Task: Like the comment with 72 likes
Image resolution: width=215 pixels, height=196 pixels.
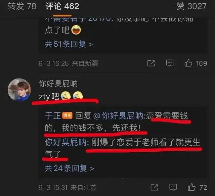Action: 197,187
